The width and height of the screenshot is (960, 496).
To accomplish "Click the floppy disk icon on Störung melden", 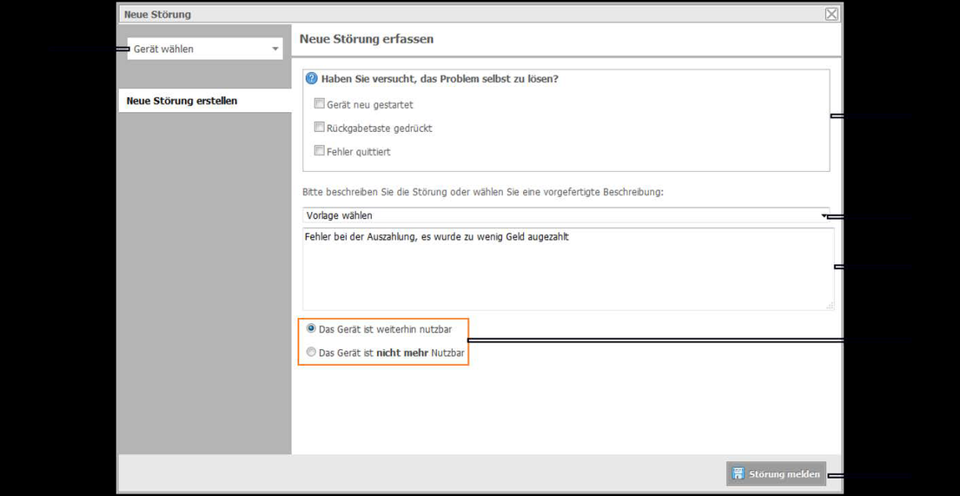I will (x=739, y=474).
